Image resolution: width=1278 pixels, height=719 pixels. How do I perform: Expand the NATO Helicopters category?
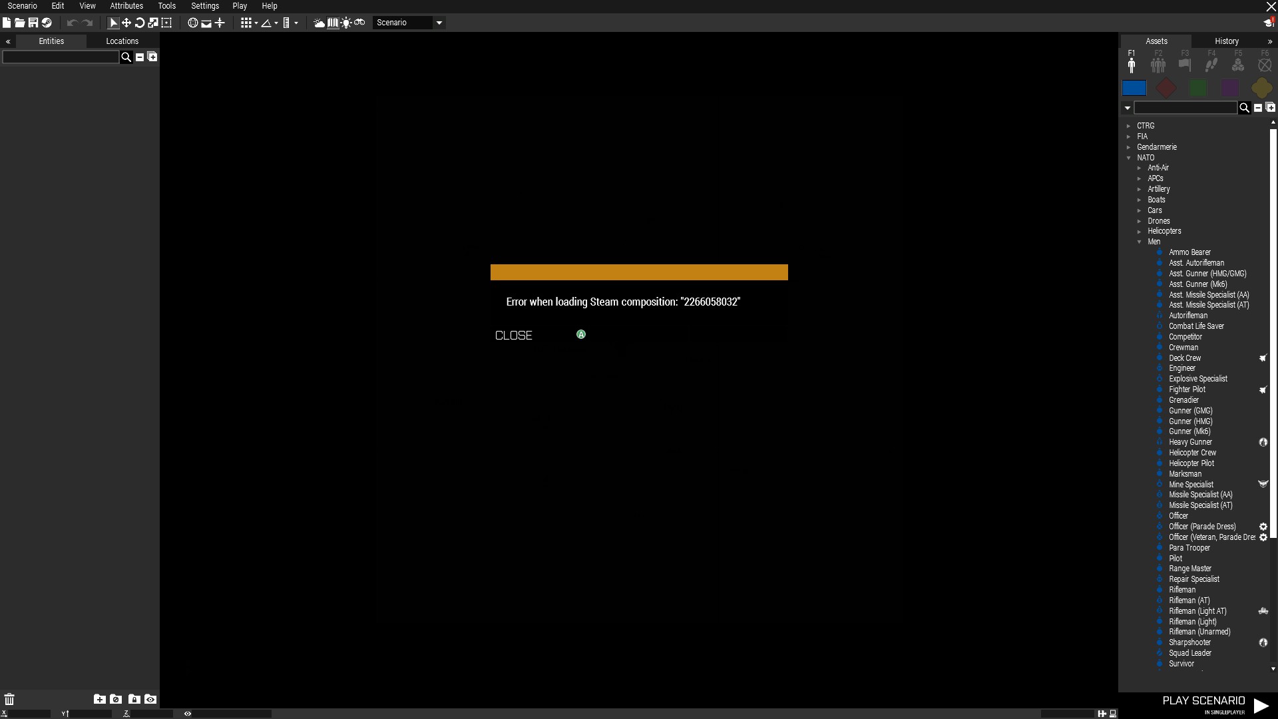(1140, 232)
